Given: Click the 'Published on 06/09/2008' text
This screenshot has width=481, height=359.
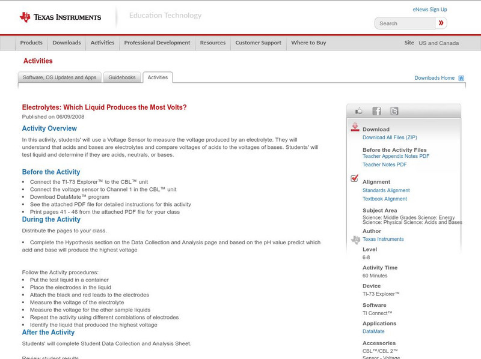Looking at the screenshot, I should click(53, 116).
